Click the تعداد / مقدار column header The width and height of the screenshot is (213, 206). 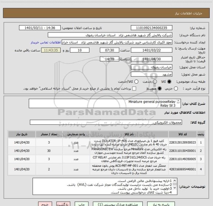click(49, 134)
